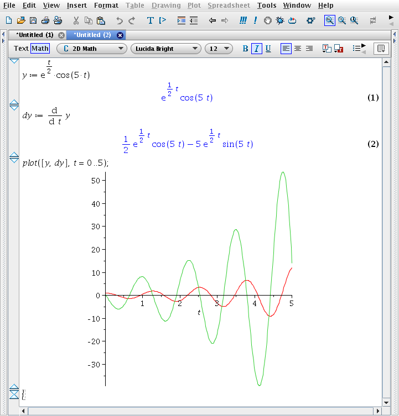Toggle Bold formatting
Screen dimensions: 399x416
[x=245, y=49]
